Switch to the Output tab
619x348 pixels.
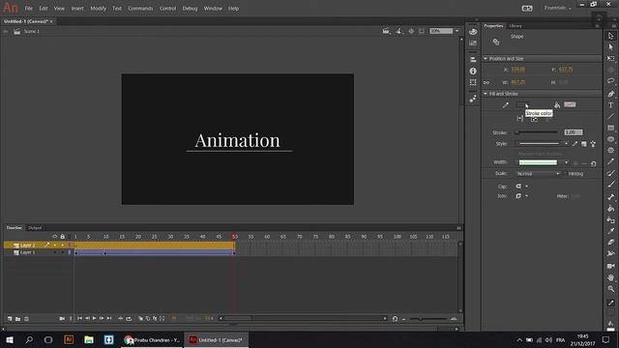(35, 228)
